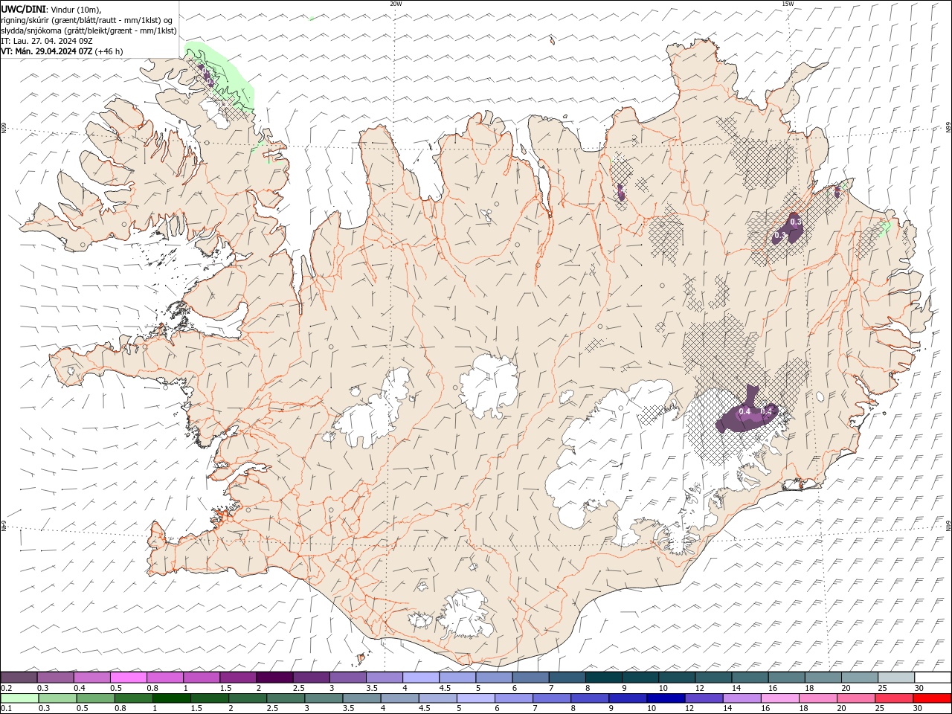Click the initial time 'IT: Lau. 27. 04. 2024 09Z'
Viewport: 952px width, 714px height.
tap(47, 41)
